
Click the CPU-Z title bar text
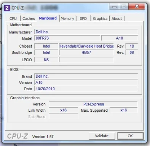click(18, 8)
